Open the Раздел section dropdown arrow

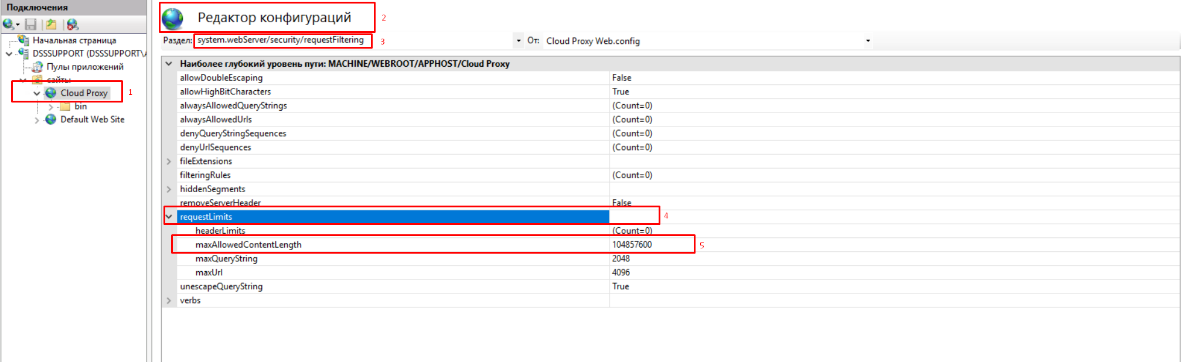point(519,40)
